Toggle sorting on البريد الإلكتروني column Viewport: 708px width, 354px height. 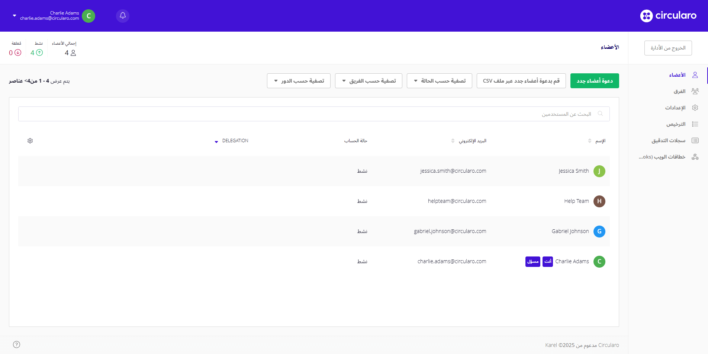point(453,141)
